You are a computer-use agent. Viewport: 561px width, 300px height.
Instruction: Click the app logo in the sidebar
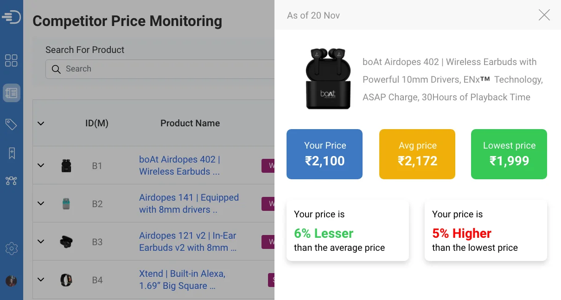(x=11, y=17)
